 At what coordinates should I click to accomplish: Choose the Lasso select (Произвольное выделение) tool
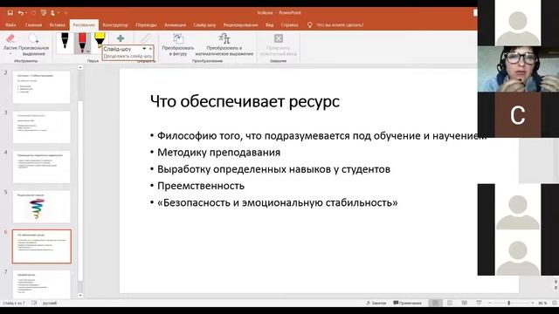34,44
